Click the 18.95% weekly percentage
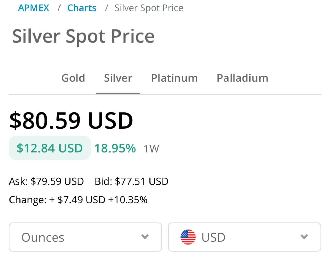Screen dimensions: 330x265 point(115,148)
